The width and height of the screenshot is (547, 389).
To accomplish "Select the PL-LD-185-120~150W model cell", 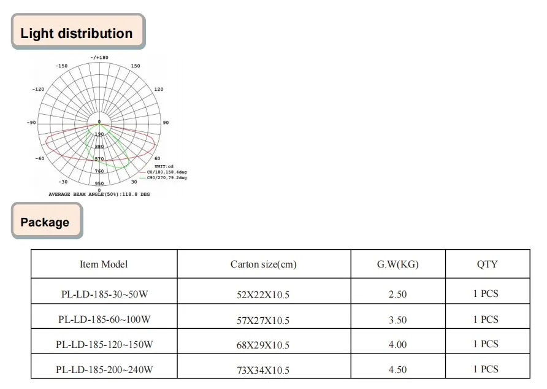I will 104,345.
